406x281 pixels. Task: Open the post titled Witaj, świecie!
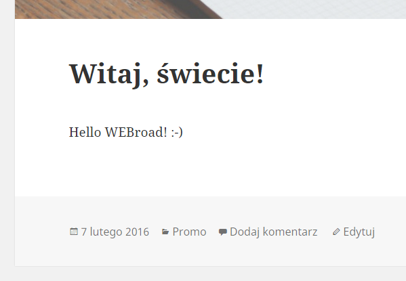click(x=166, y=74)
